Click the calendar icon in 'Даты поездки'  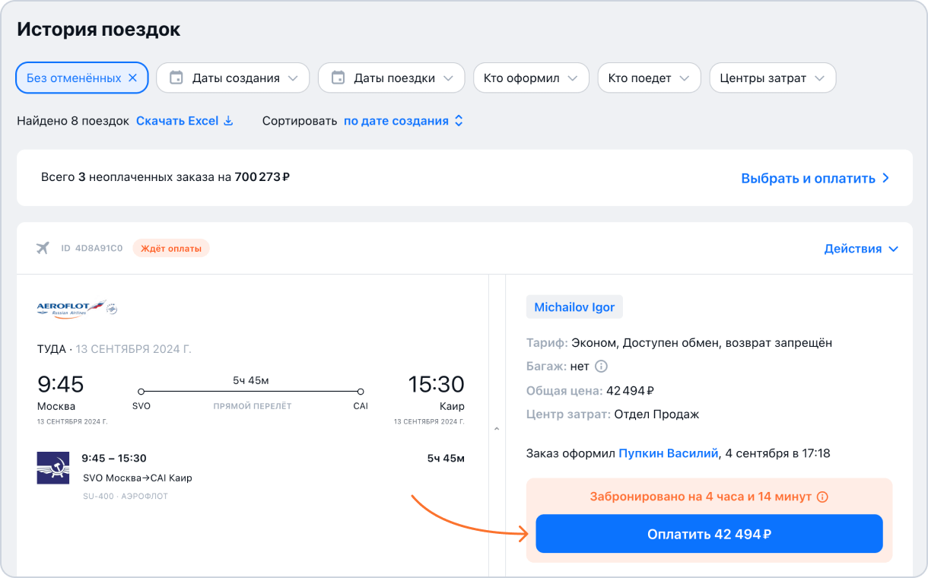[x=338, y=78]
